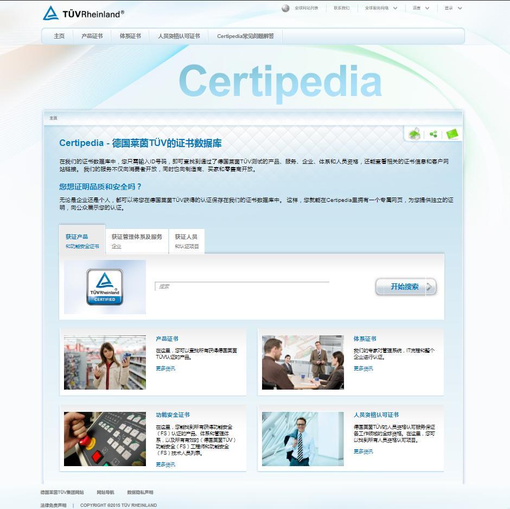Open Certipedia常见问题解答 menu item
The image size is (510, 509).
[x=245, y=36]
